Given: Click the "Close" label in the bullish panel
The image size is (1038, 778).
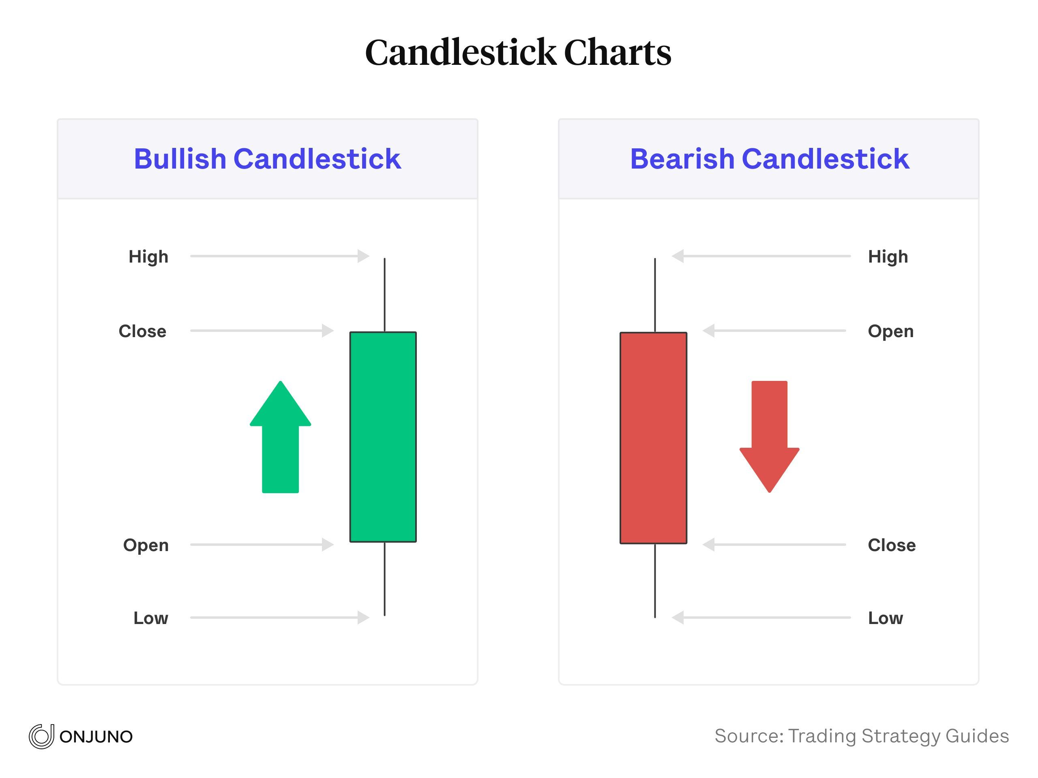Looking at the screenshot, I should point(143,331).
